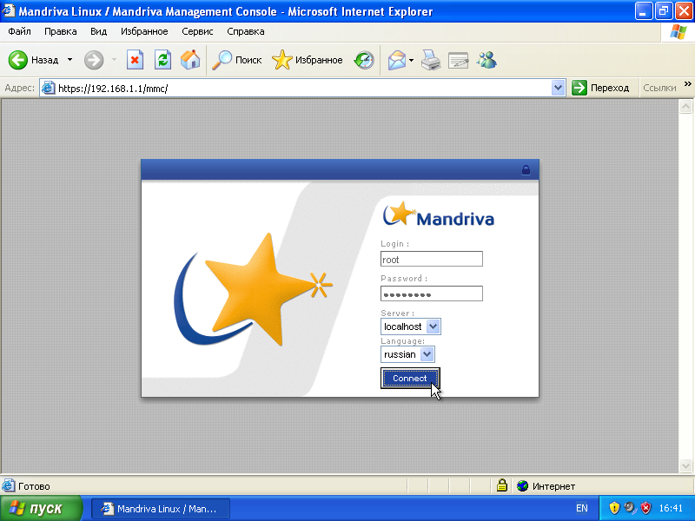Viewport: 695px width, 521px height.
Task: Expand the Mail icon dropdown arrow
Action: click(x=411, y=60)
